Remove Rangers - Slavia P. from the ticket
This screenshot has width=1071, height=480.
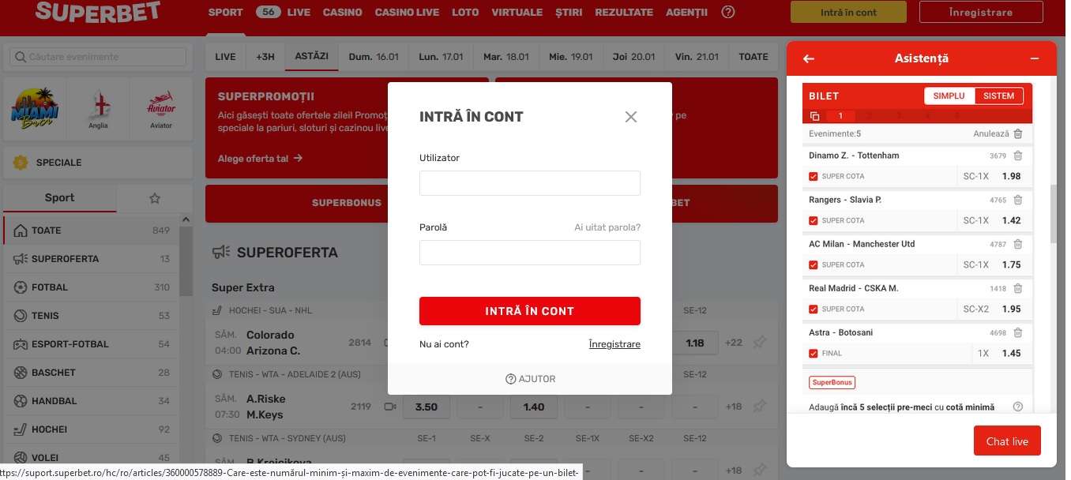tap(1018, 200)
